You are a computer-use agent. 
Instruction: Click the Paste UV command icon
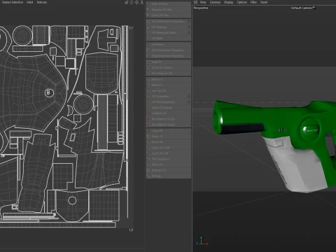click(148, 136)
